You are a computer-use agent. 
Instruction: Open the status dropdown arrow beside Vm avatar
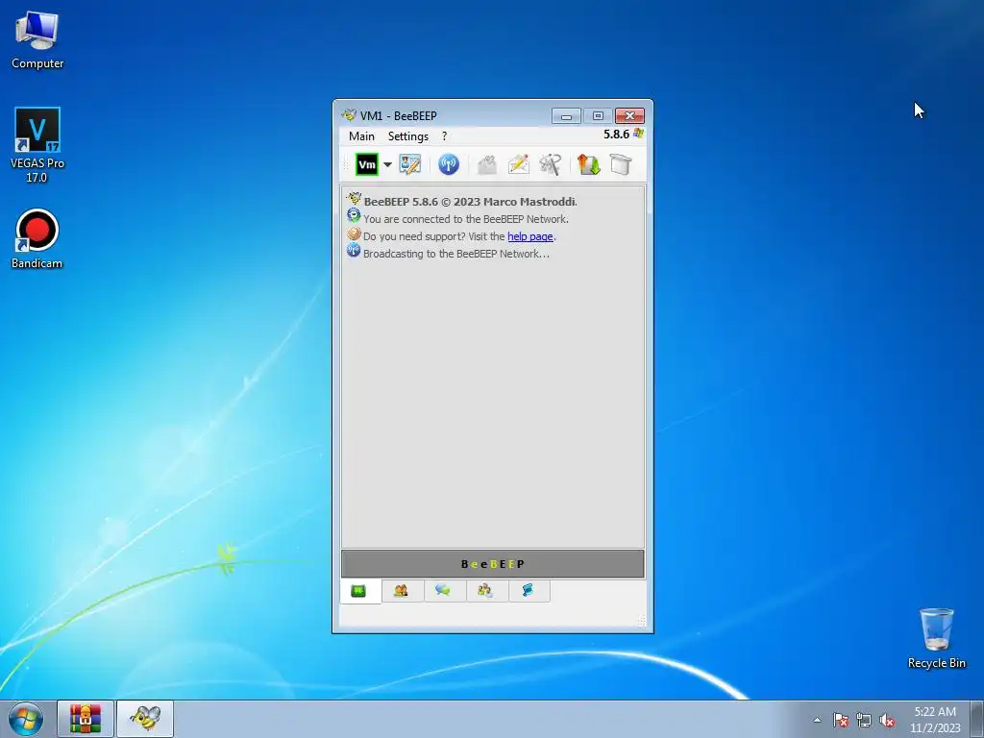point(387,165)
